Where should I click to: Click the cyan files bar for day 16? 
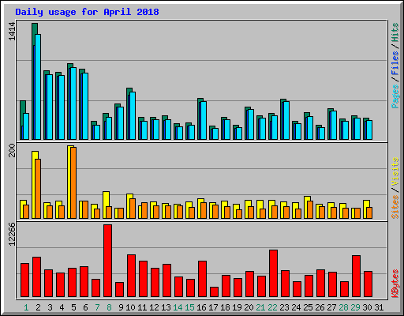(204, 120)
